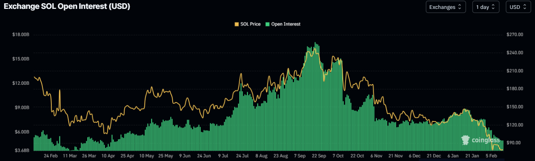Click the 22 Sep date axis label

click(x=319, y=155)
